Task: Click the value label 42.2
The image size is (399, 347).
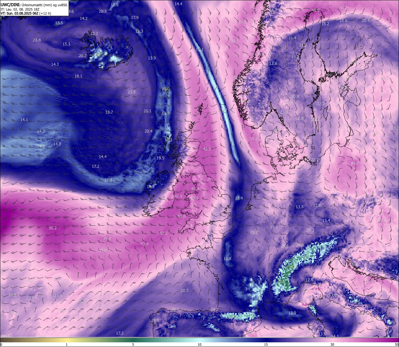Action: click(x=163, y=233)
